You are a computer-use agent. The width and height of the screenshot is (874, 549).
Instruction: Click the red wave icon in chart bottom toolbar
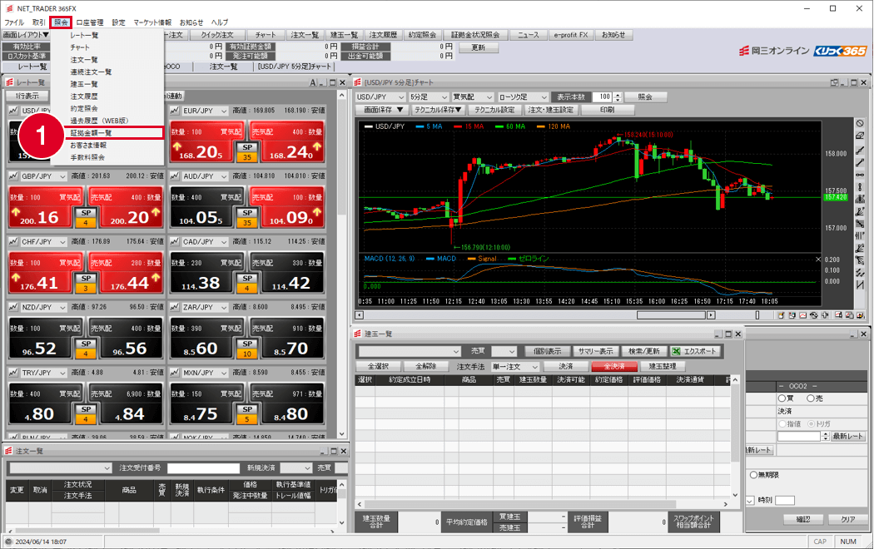(802, 315)
